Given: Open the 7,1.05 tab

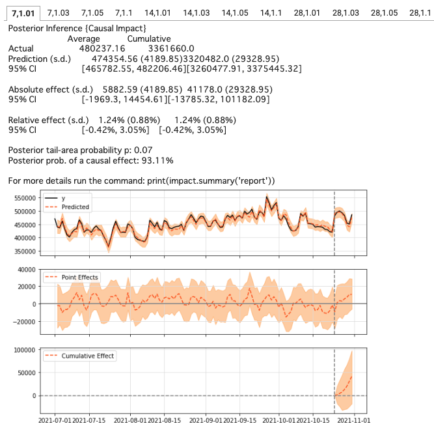Looking at the screenshot, I should [x=92, y=13].
